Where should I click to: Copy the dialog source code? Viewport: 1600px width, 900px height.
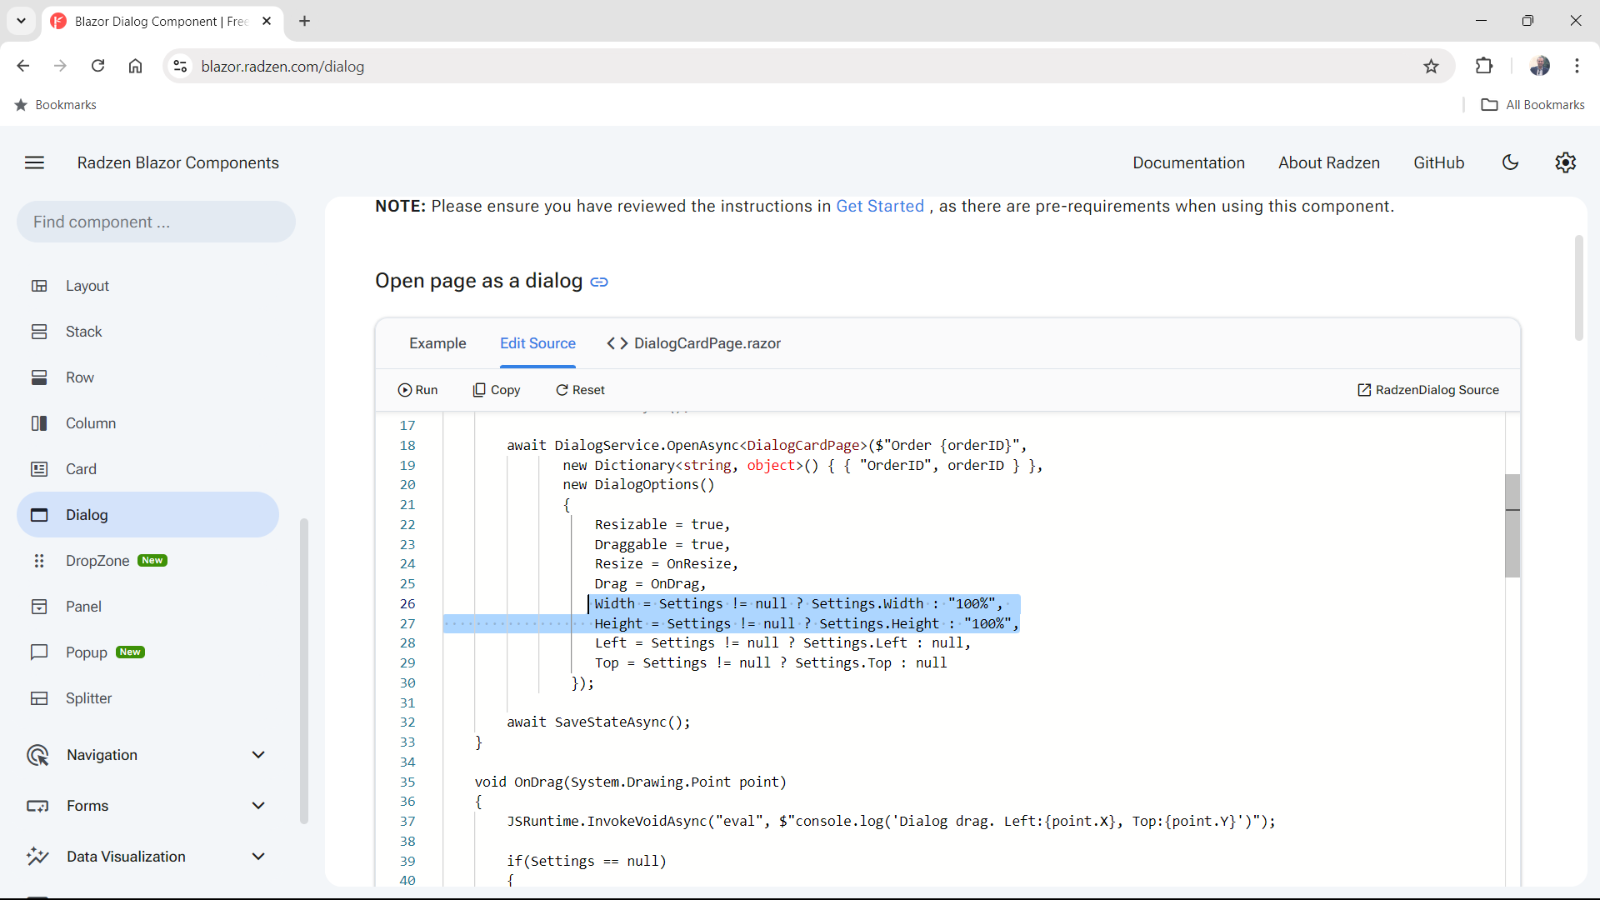point(497,389)
